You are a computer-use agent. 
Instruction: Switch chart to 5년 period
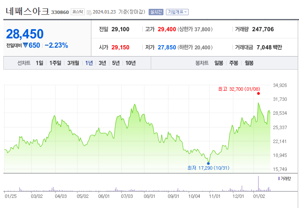[116, 63]
